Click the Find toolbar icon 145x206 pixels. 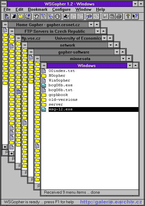[x=89, y=17]
